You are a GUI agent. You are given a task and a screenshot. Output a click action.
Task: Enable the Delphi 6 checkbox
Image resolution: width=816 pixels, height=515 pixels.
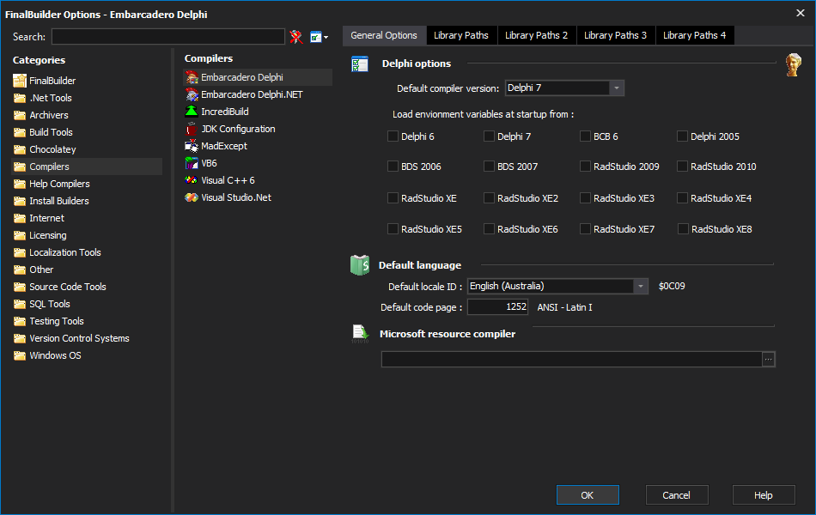click(x=393, y=136)
